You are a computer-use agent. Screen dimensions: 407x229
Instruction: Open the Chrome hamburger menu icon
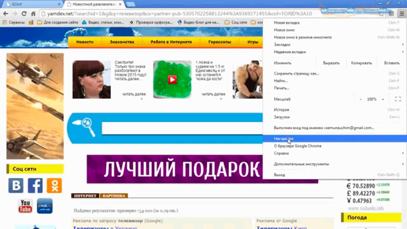pos(402,14)
